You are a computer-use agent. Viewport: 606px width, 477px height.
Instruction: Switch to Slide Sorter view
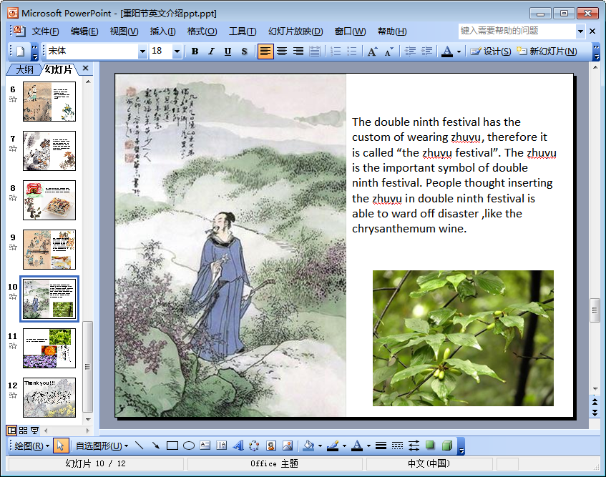coord(23,431)
